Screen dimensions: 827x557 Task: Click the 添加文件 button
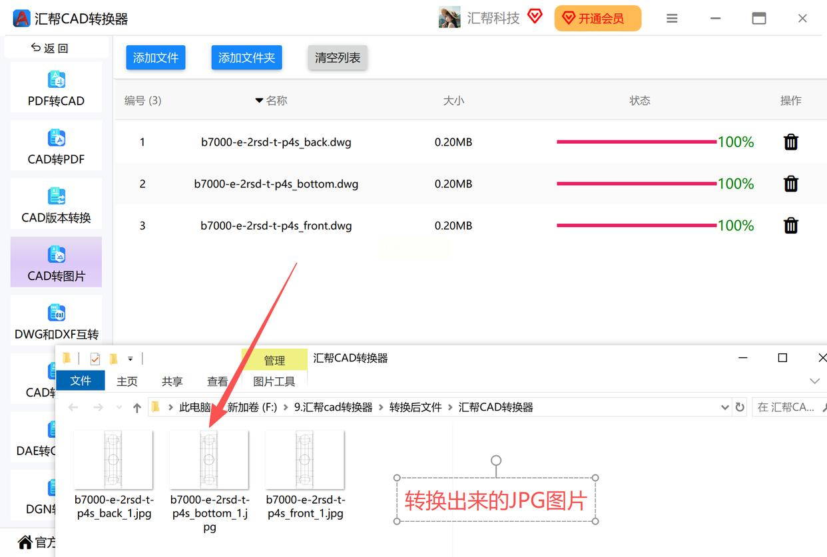coord(156,58)
